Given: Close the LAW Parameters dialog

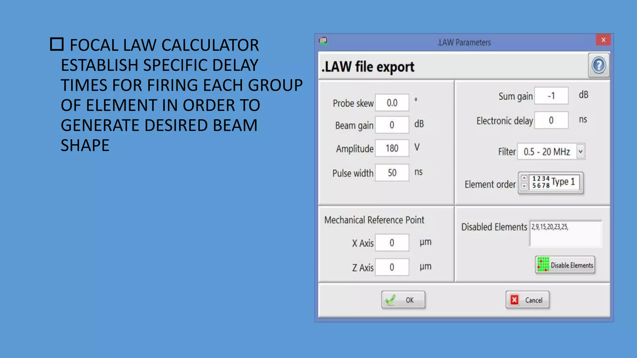Looking at the screenshot, I should point(603,40).
